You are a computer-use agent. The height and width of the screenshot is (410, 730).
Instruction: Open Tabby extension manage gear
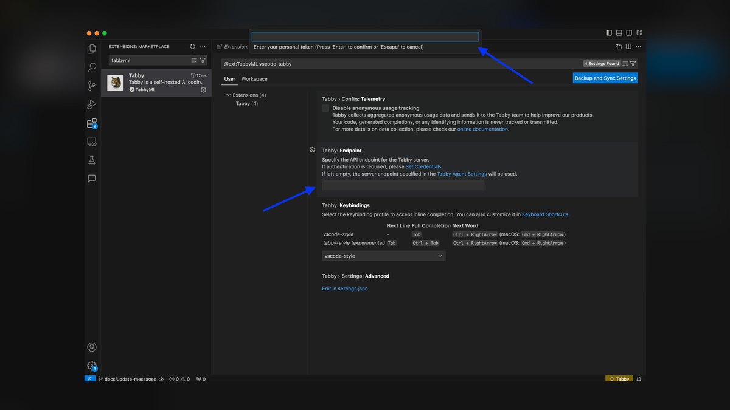pyautogui.click(x=203, y=90)
